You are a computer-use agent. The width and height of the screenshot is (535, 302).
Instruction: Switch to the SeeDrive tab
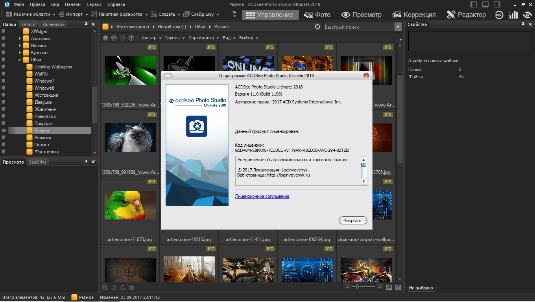pyautogui.click(x=38, y=162)
